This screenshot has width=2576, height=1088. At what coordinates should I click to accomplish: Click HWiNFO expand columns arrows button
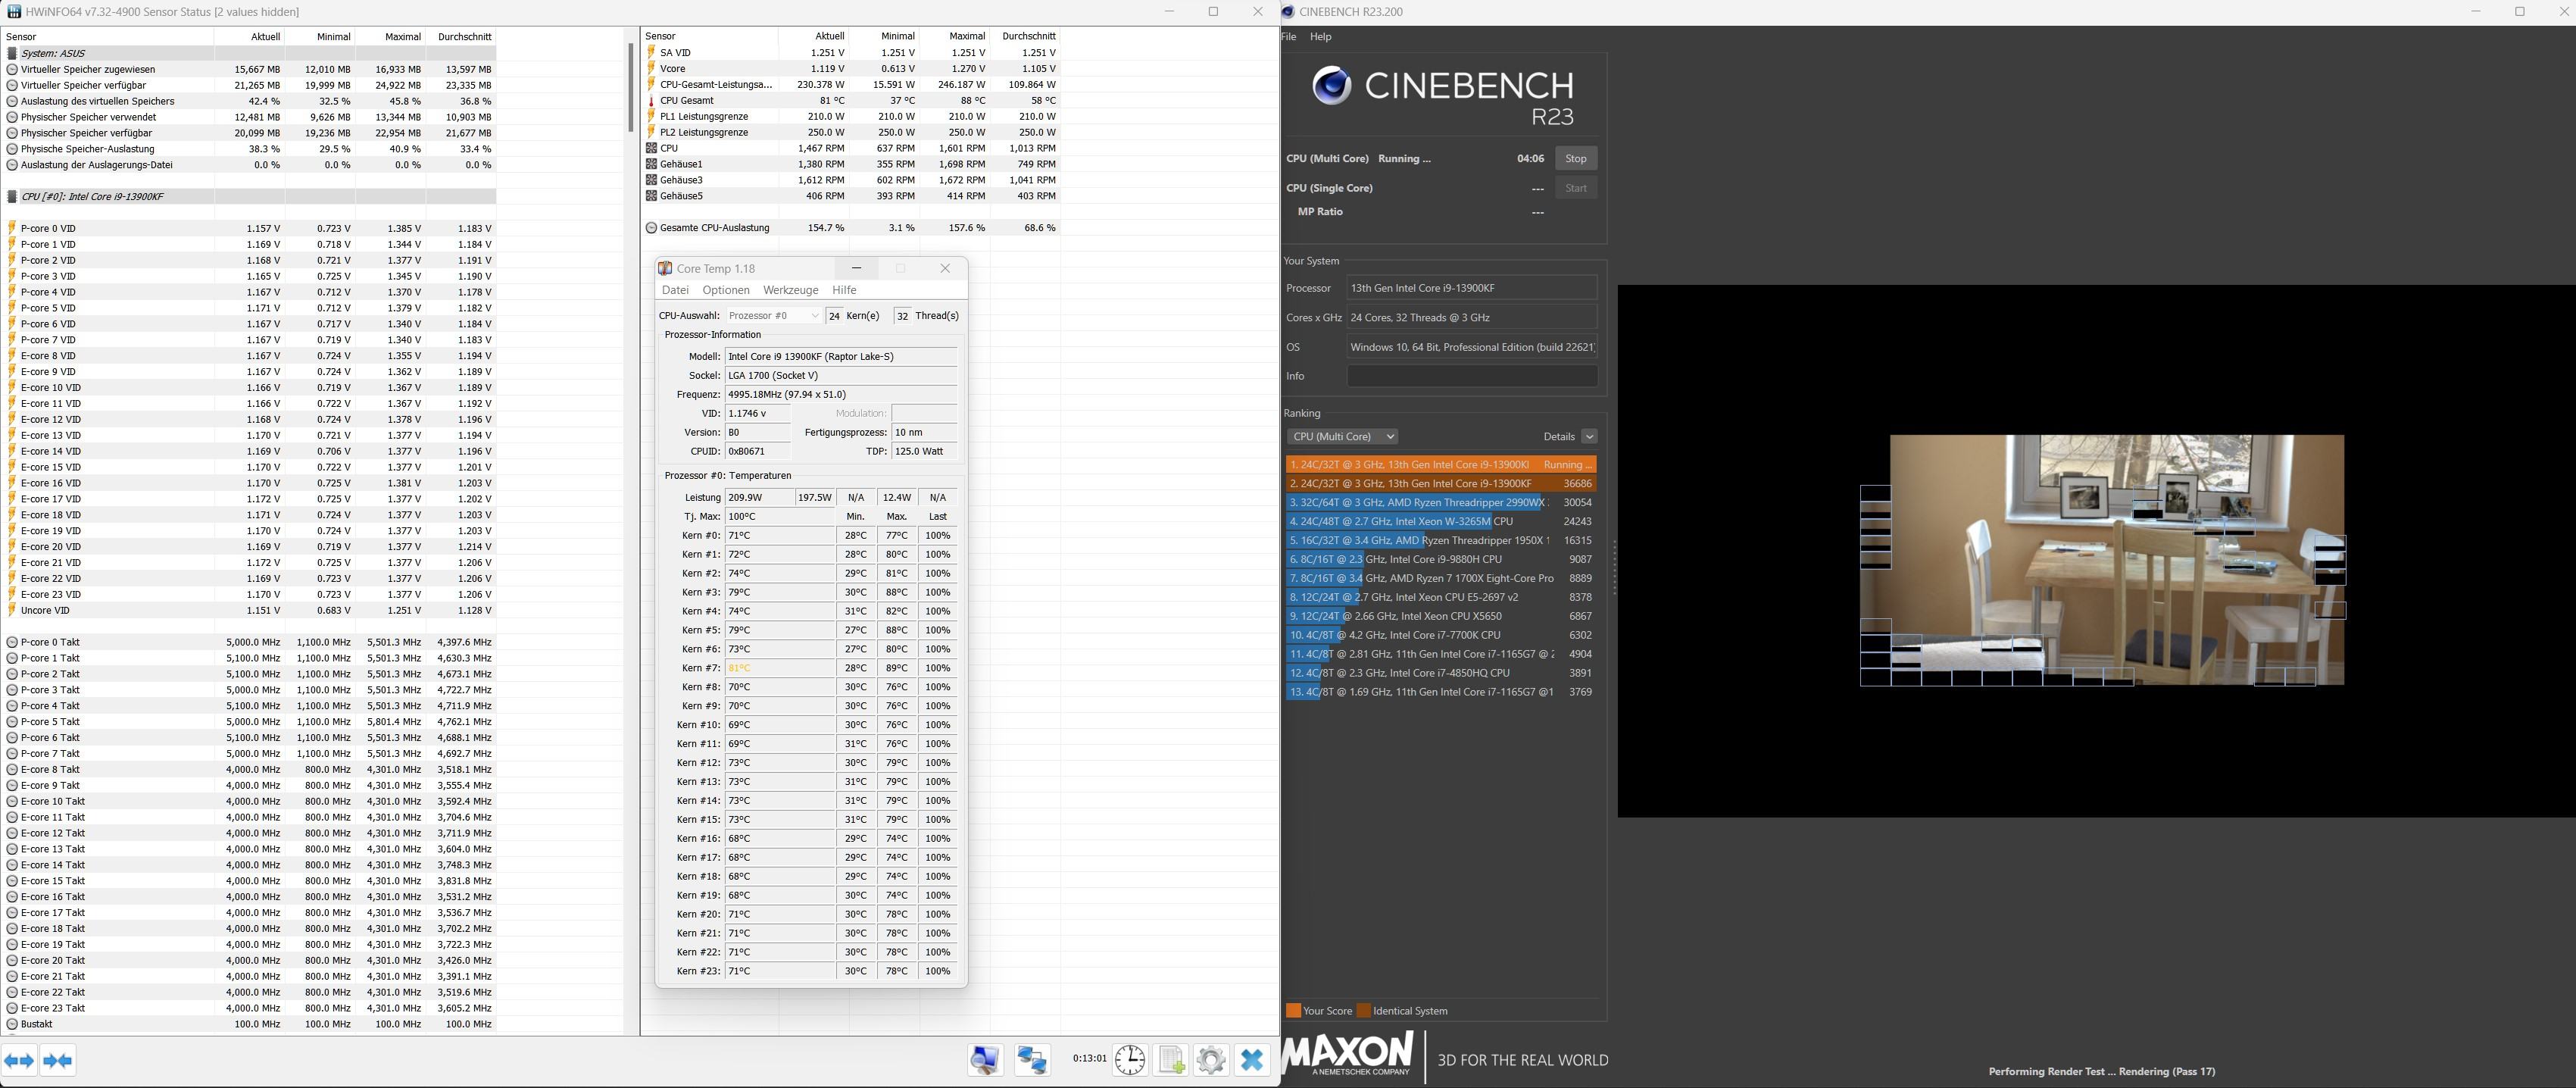[x=20, y=1060]
